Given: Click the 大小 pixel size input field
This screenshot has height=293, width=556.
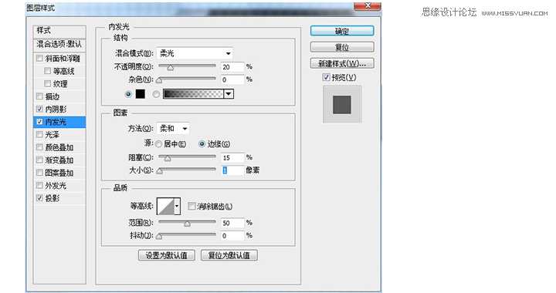Looking at the screenshot, I should click(x=232, y=170).
